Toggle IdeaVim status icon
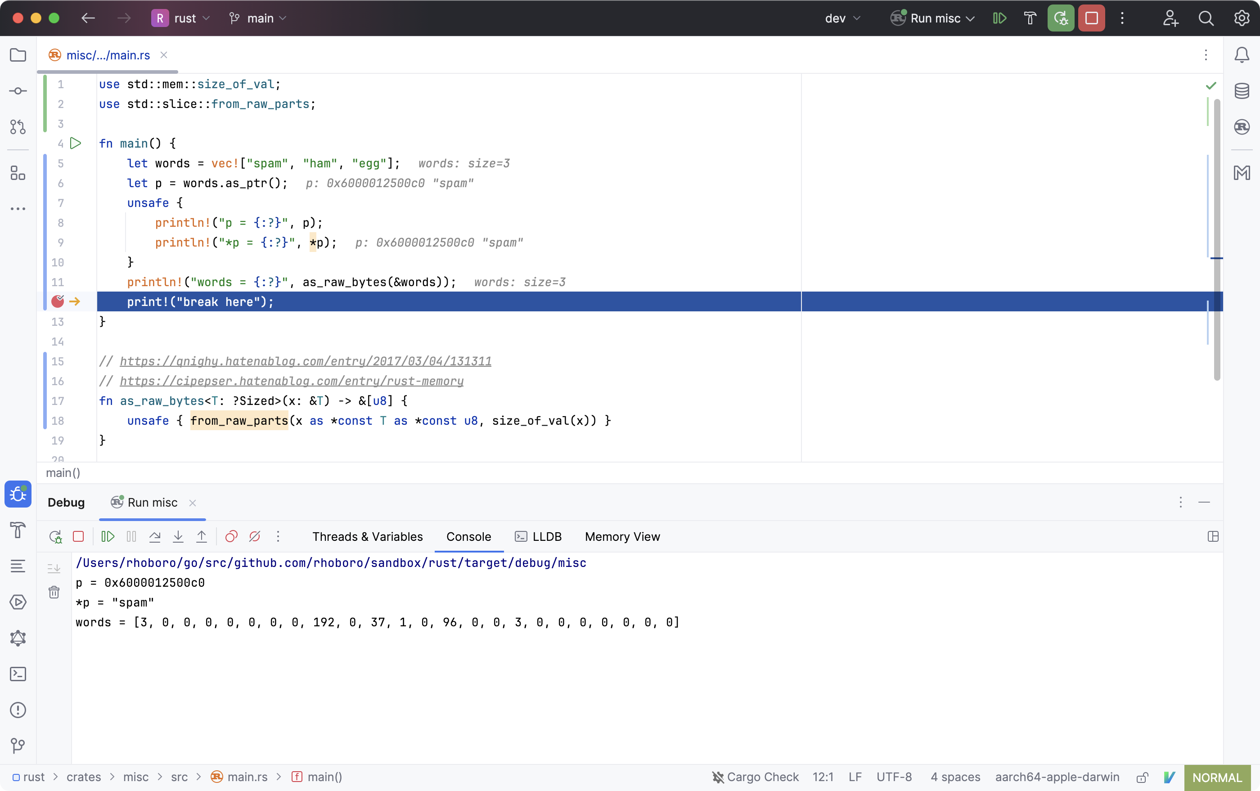This screenshot has height=791, width=1260. point(1170,777)
